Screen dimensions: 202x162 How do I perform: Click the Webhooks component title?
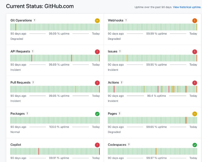[x=116, y=20]
